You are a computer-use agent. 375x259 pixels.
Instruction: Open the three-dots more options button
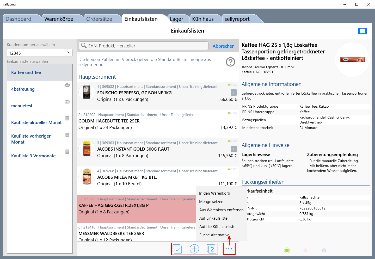click(x=229, y=249)
